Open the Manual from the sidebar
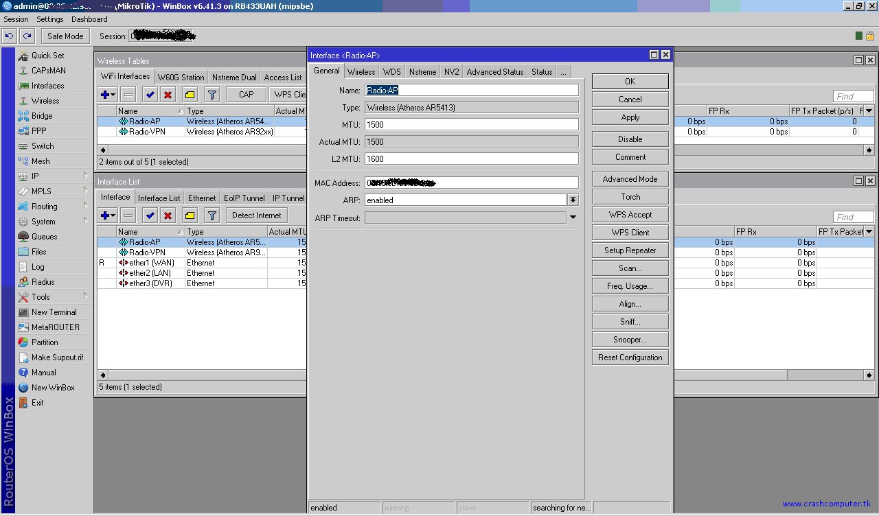 point(43,373)
